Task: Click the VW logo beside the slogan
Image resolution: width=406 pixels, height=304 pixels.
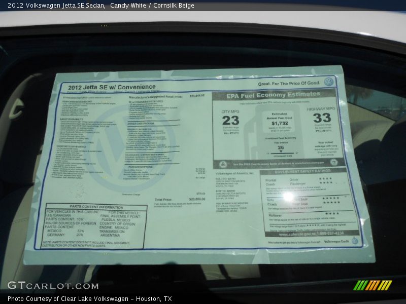Action: pos(329,82)
